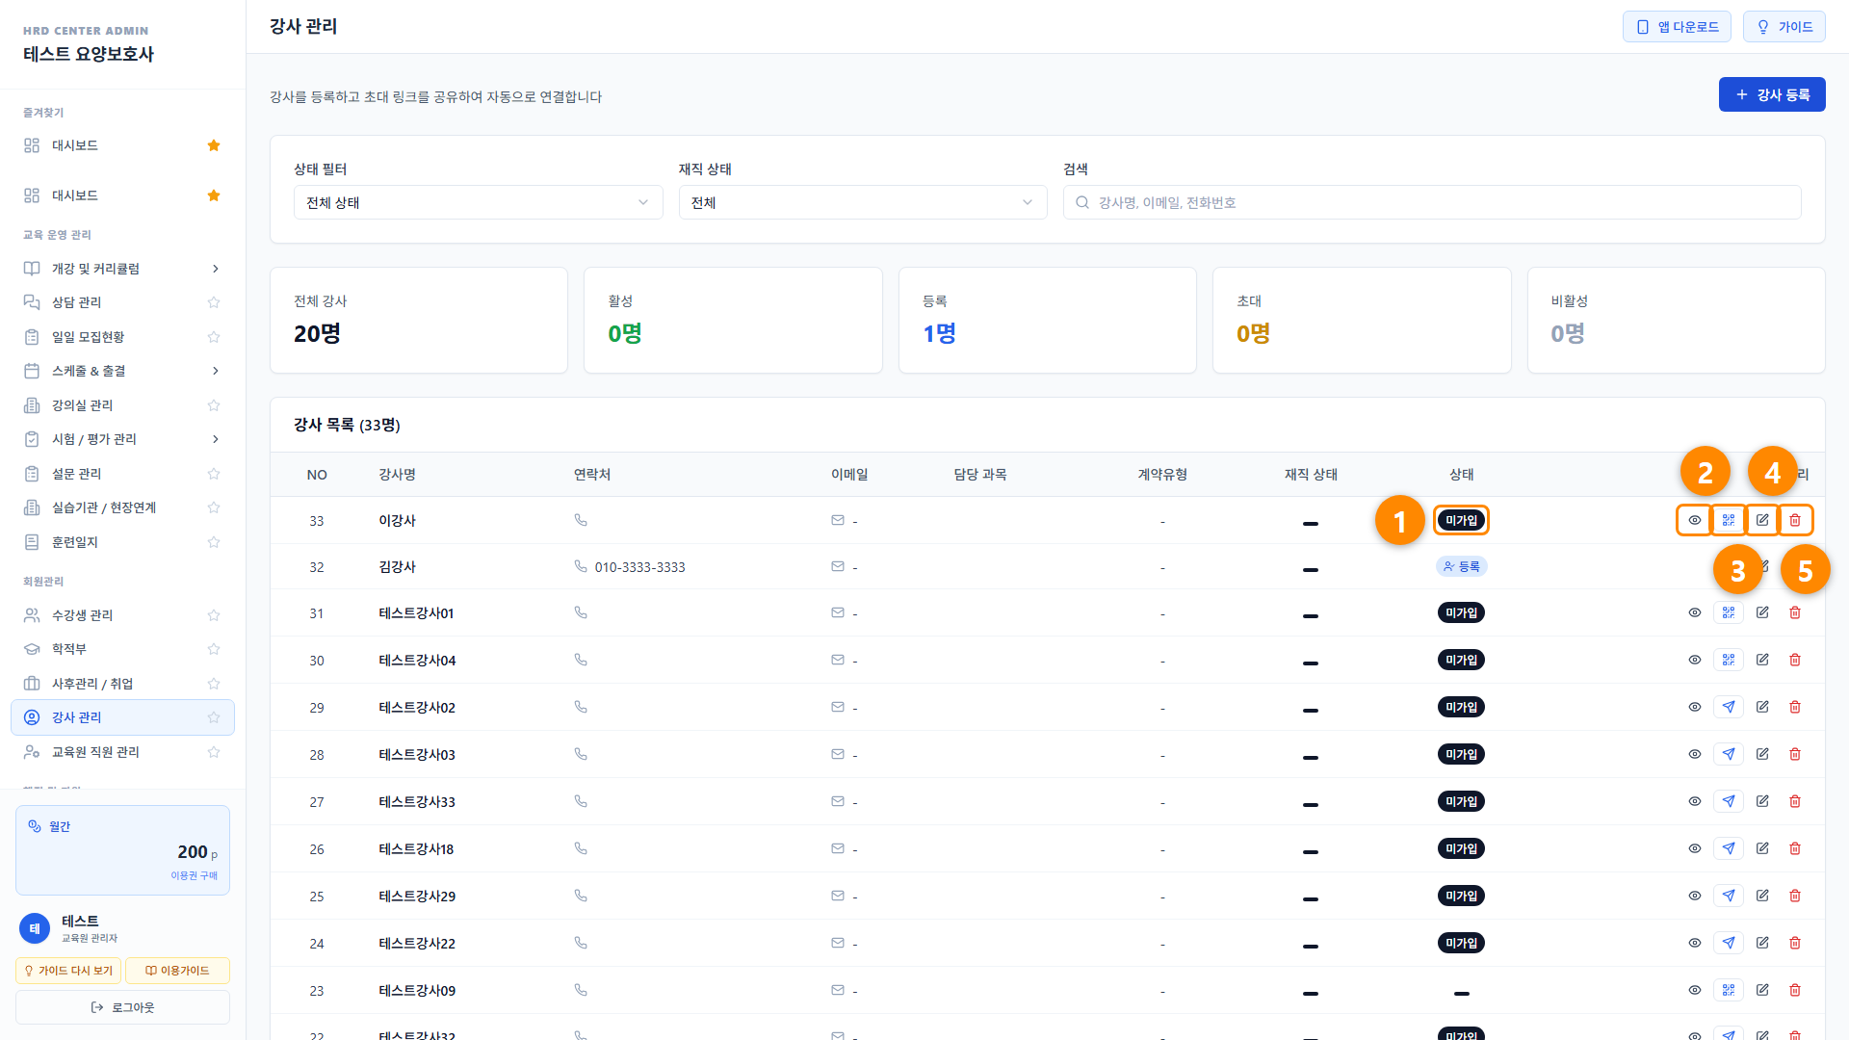Expand 시험 / 평가 관리 menu
This screenshot has height=1040, width=1849.
[122, 439]
